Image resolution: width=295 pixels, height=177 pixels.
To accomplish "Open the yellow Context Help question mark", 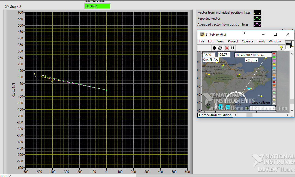I will [281, 48].
